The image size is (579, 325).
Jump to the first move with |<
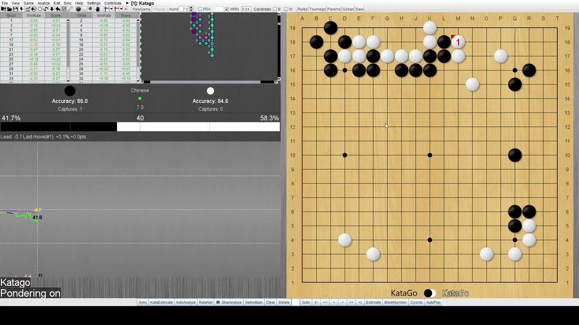coord(316,302)
